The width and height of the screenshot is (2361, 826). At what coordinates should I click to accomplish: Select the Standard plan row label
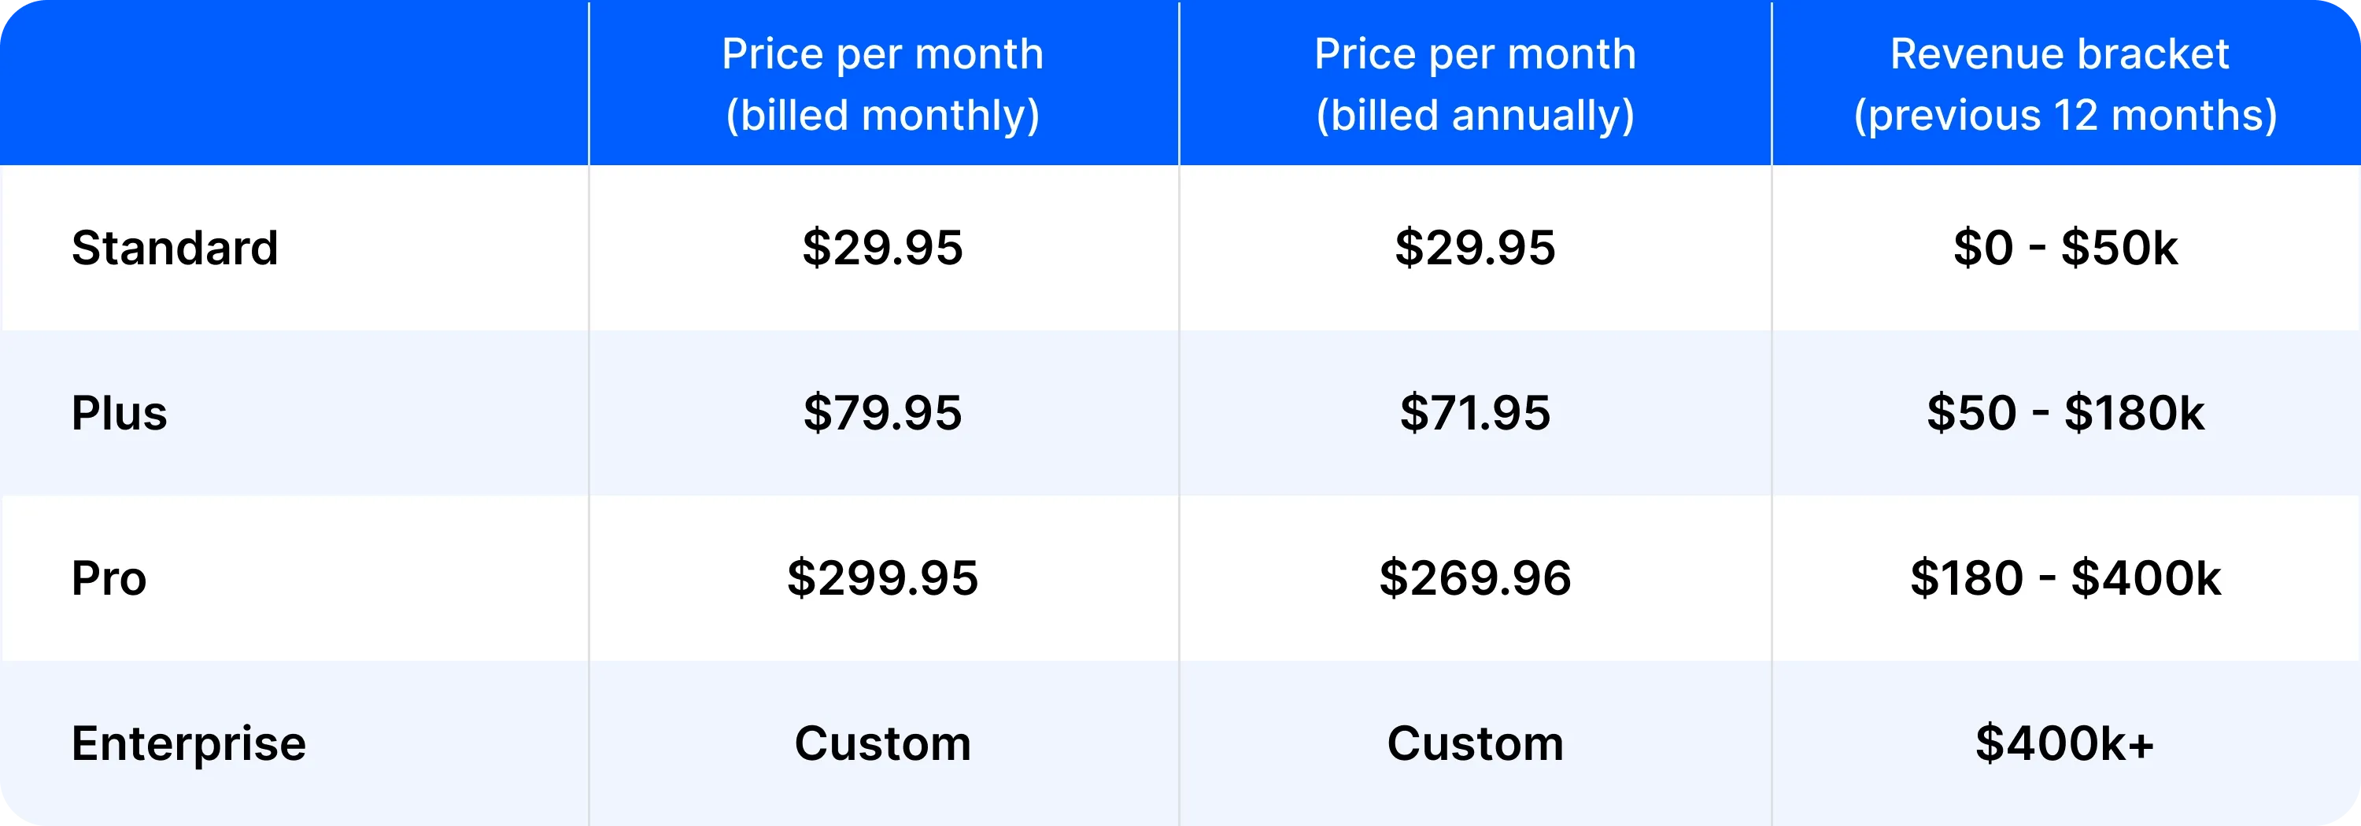175,248
